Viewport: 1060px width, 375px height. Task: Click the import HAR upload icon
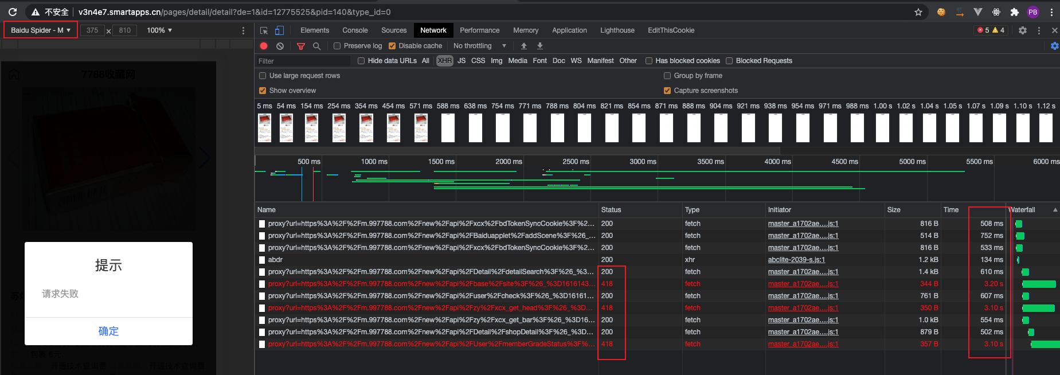523,46
